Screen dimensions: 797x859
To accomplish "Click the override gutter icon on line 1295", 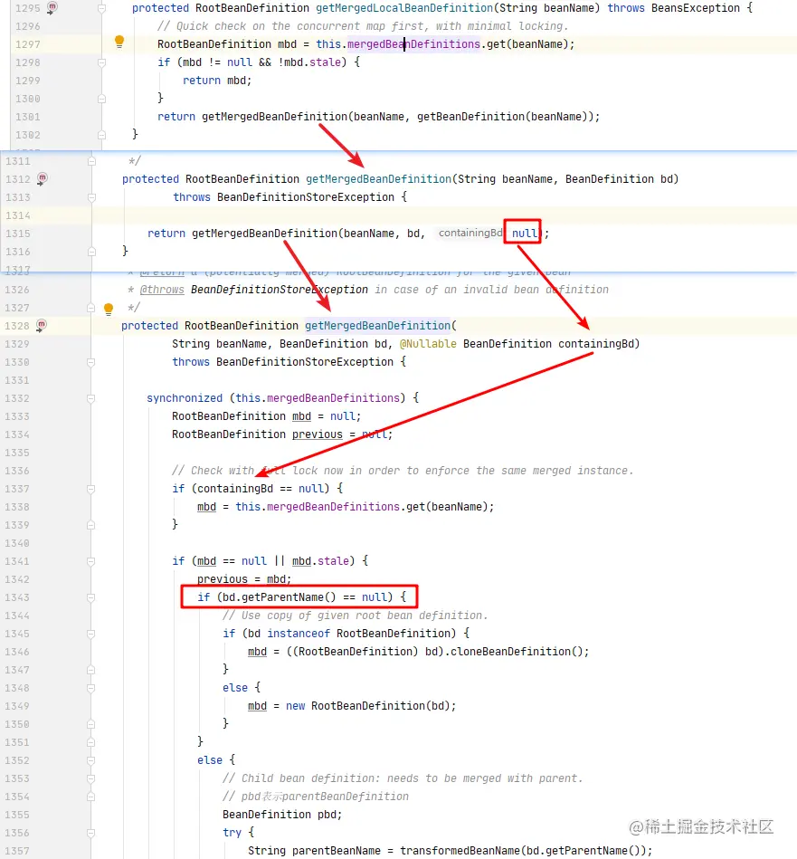I will [x=52, y=7].
